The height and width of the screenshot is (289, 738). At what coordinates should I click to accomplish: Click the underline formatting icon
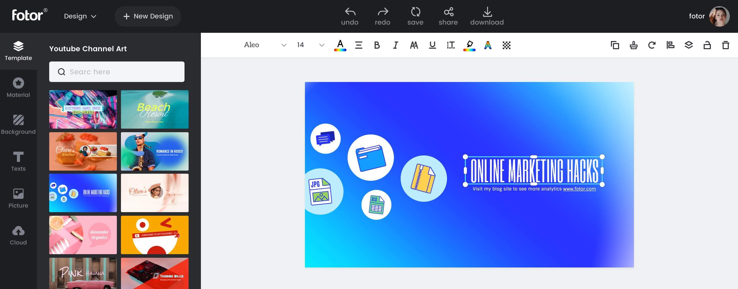(x=432, y=45)
